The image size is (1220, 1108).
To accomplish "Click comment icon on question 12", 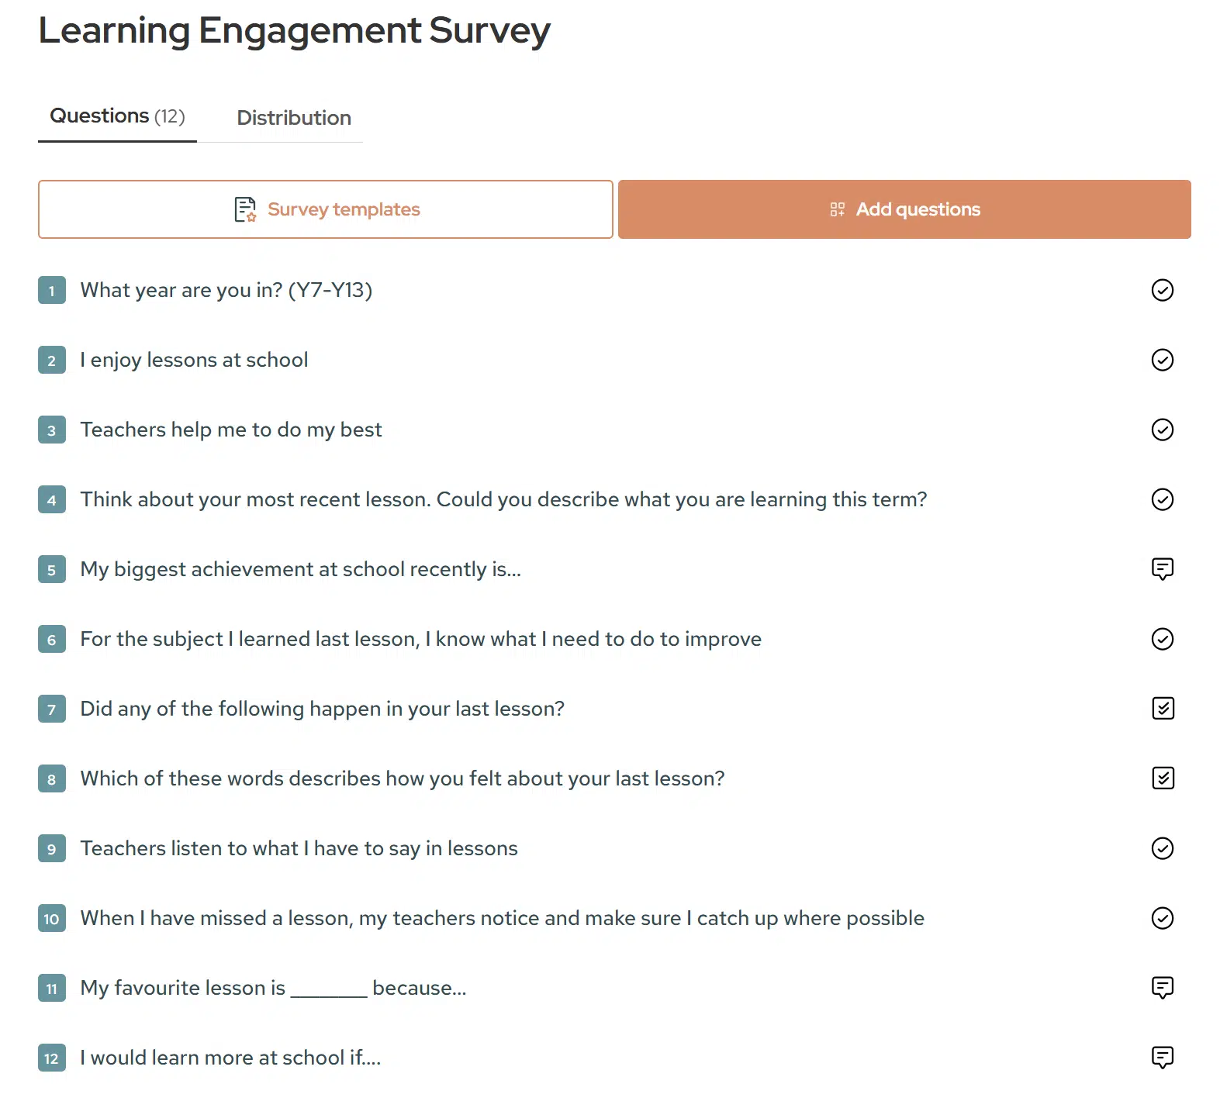I will (1162, 1058).
